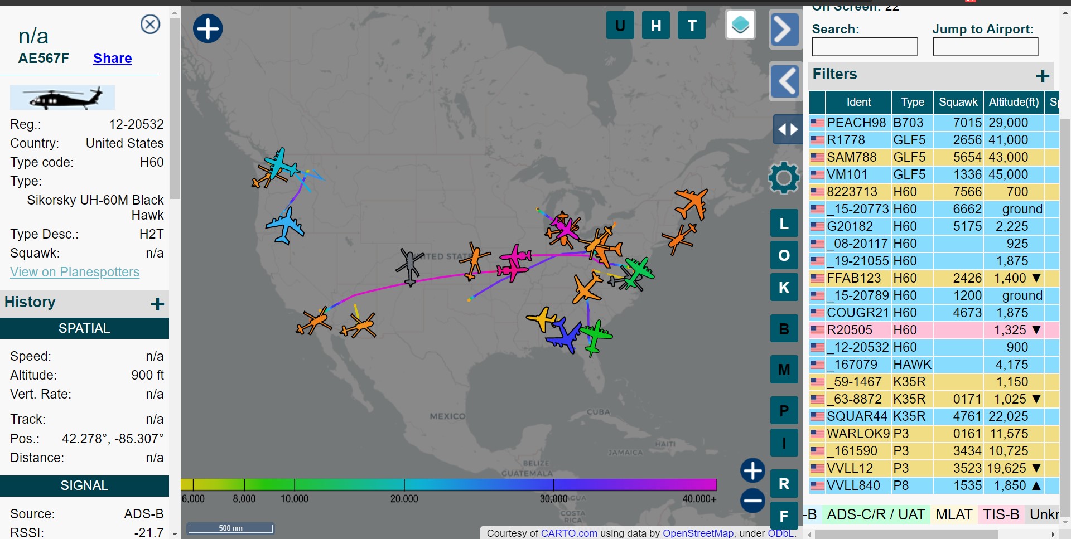Click the Jump to Airport field
This screenshot has height=539, width=1071.
click(985, 47)
